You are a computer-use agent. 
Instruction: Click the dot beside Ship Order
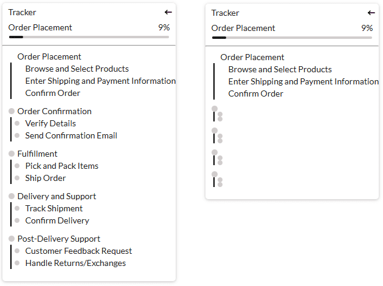tap(18, 178)
